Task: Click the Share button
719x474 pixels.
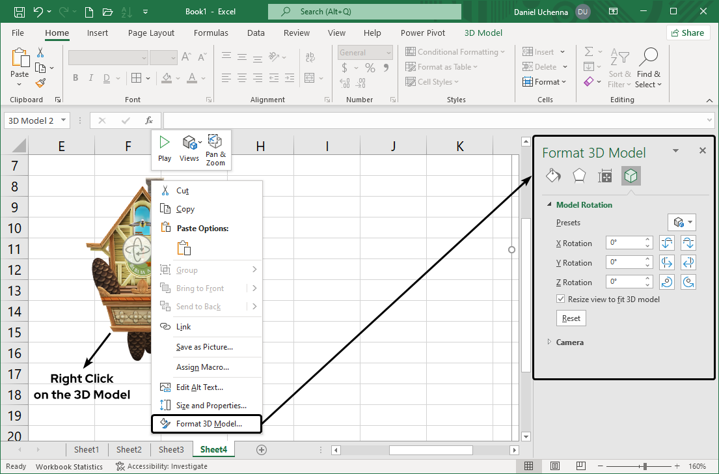Action: 688,33
